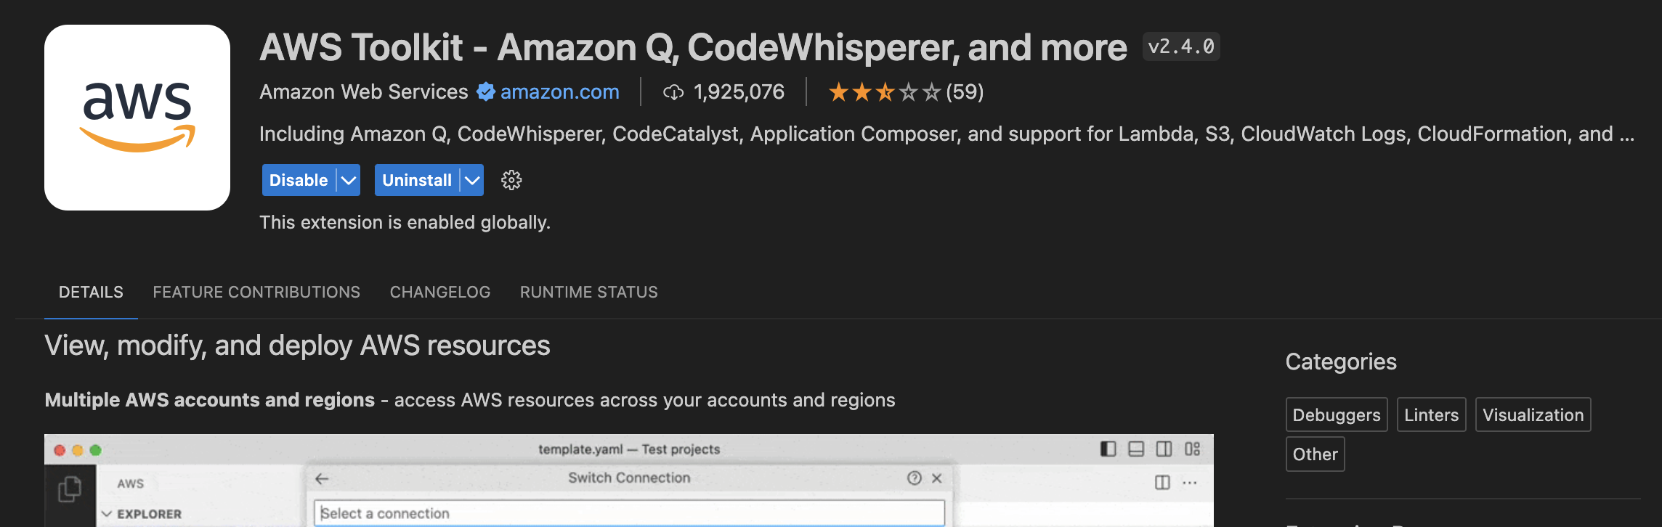Click the install count cloud icon
Screen dimensions: 1662x527
(673, 92)
